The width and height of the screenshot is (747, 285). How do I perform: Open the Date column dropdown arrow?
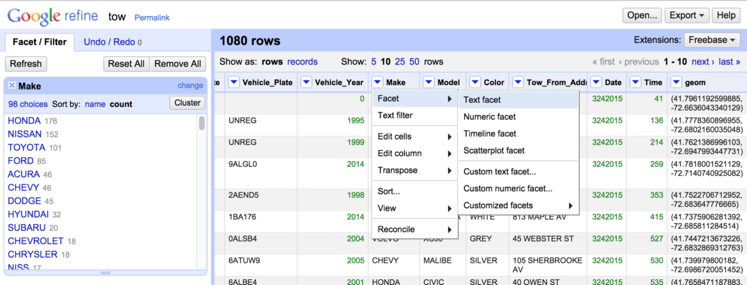click(x=596, y=82)
